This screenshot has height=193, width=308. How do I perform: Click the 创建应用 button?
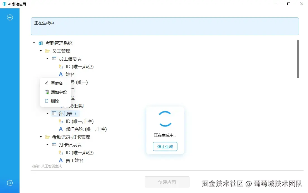tap(167, 182)
